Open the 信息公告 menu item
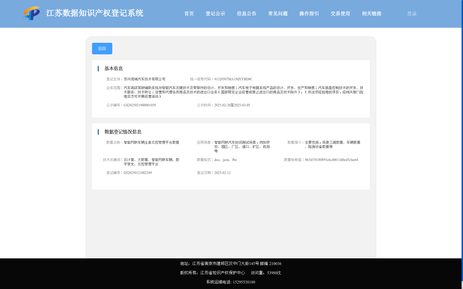Screen dimensions: 463x289 pyautogui.click(x=247, y=14)
